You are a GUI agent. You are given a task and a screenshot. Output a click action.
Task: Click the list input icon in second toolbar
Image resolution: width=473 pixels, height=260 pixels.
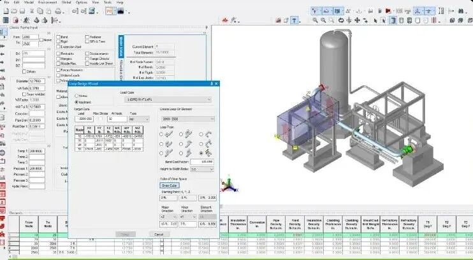coord(6,20)
